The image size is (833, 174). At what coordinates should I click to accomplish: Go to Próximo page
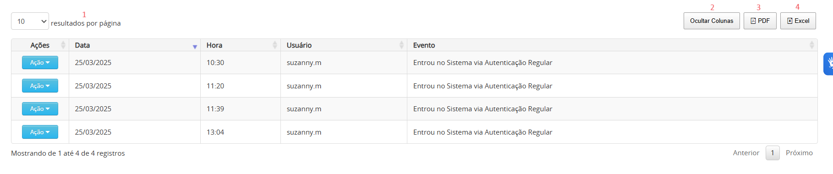[x=799, y=153]
